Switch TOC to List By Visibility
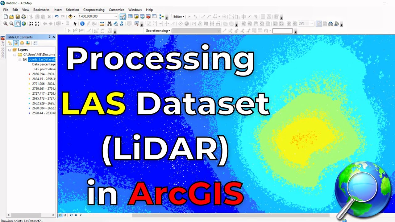Image resolution: width=395 pixels, height=222 pixels. (22, 43)
